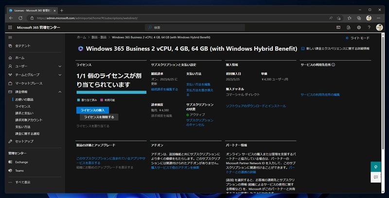Click the teal help assistant floating button

pos(375,167)
